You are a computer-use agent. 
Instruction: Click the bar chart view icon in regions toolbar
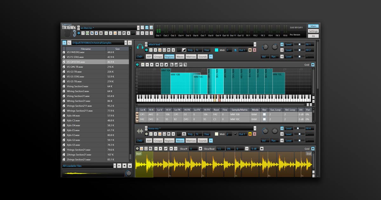click(176, 64)
